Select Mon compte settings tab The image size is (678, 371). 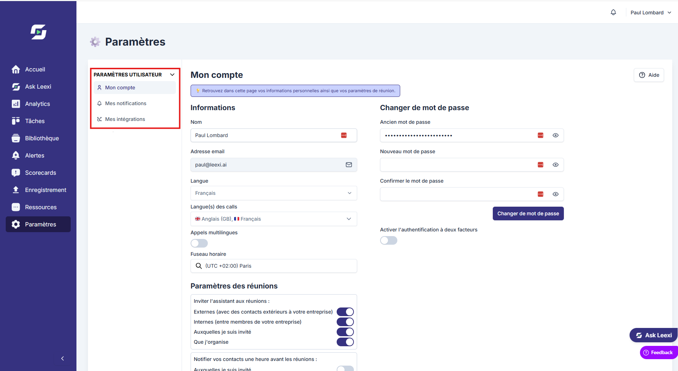135,88
